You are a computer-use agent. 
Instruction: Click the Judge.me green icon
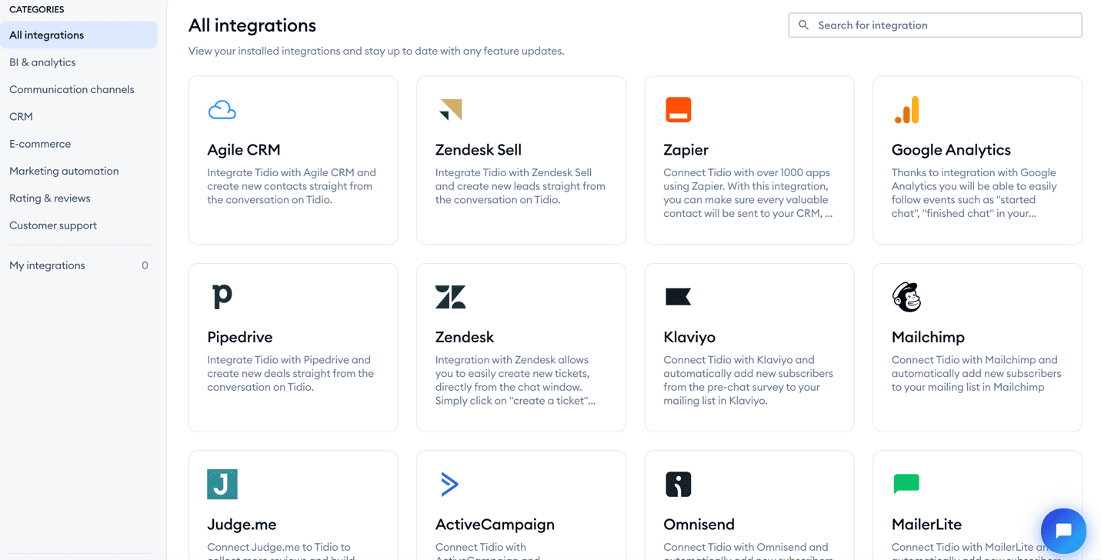222,484
